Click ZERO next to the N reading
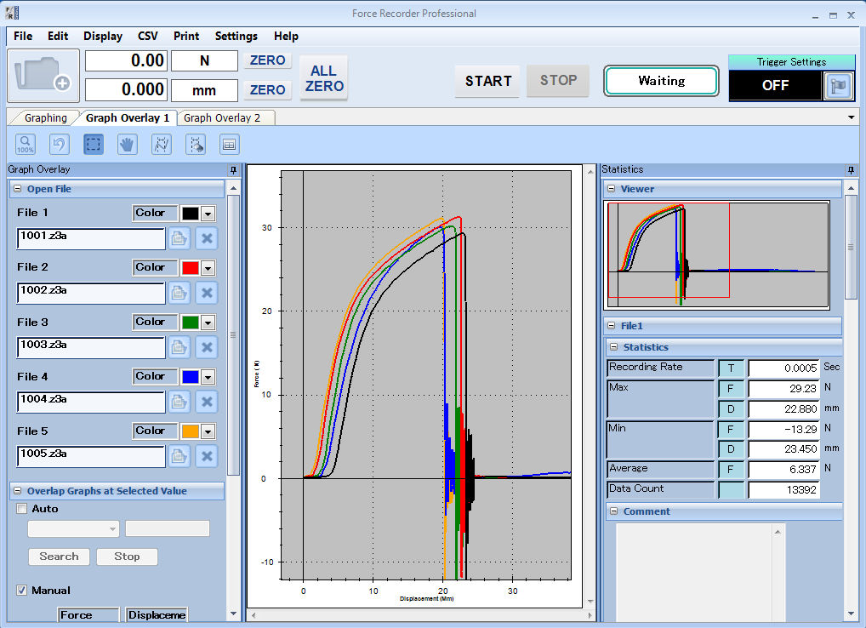 point(266,60)
